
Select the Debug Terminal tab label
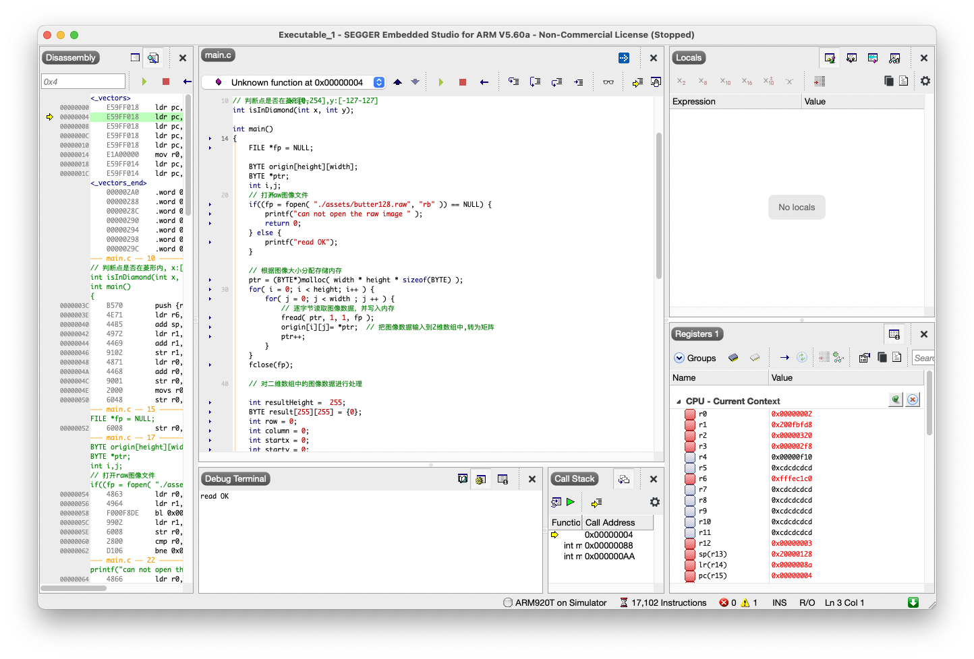(235, 479)
